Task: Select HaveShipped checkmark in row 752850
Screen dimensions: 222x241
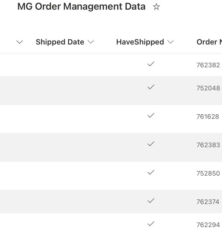Action: coord(151,172)
